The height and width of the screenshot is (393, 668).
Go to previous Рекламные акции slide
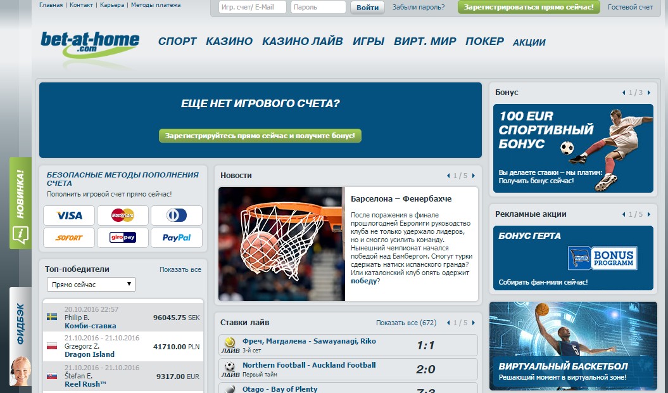[x=624, y=214]
